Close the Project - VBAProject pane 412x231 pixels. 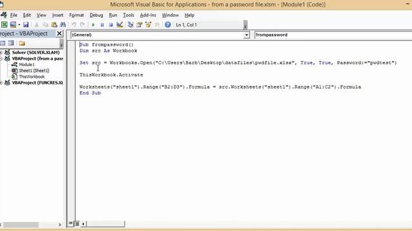(59, 33)
